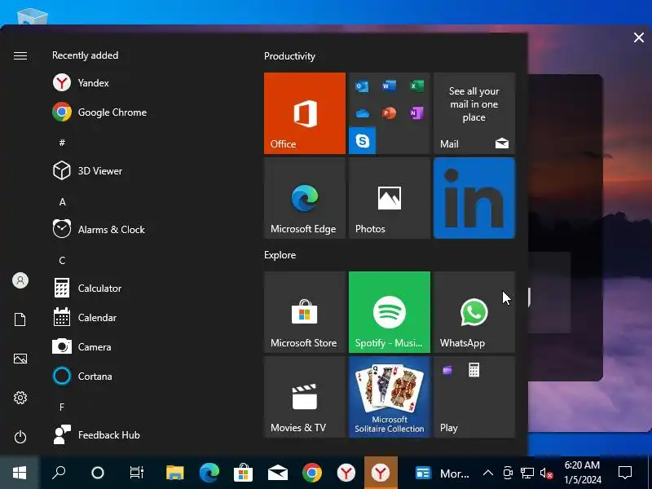Open taskbar Search magnifier
This screenshot has height=489, width=652.
coord(59,473)
